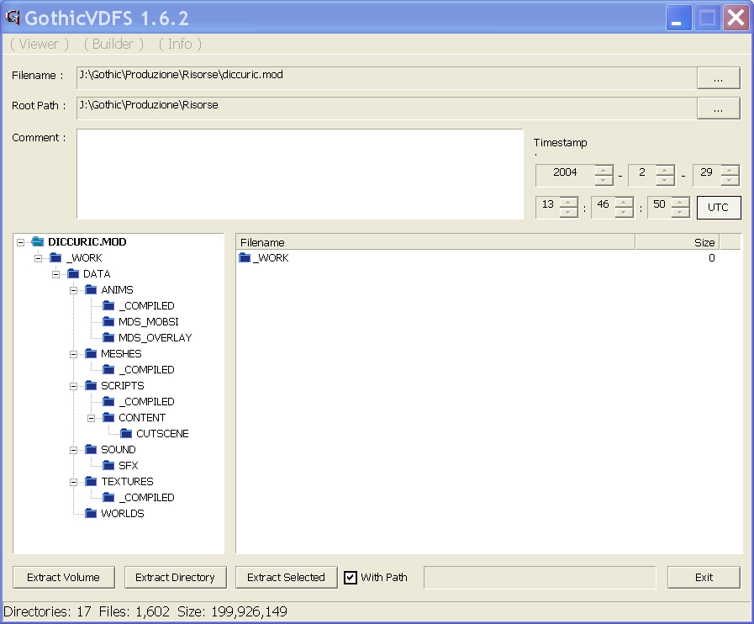Viewport: 754px width, 624px height.
Task: Click _COMPILED folder icon under SCRIPTS
Action: [x=109, y=401]
